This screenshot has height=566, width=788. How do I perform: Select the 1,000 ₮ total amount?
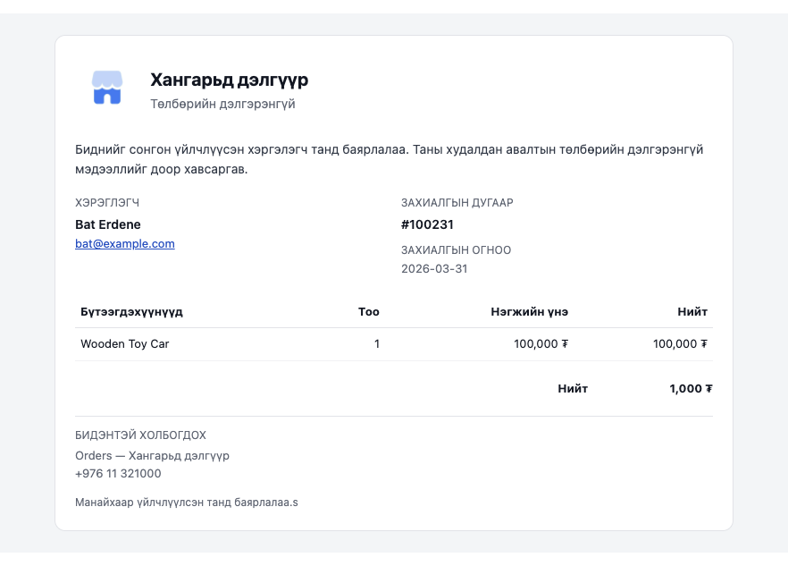click(689, 389)
